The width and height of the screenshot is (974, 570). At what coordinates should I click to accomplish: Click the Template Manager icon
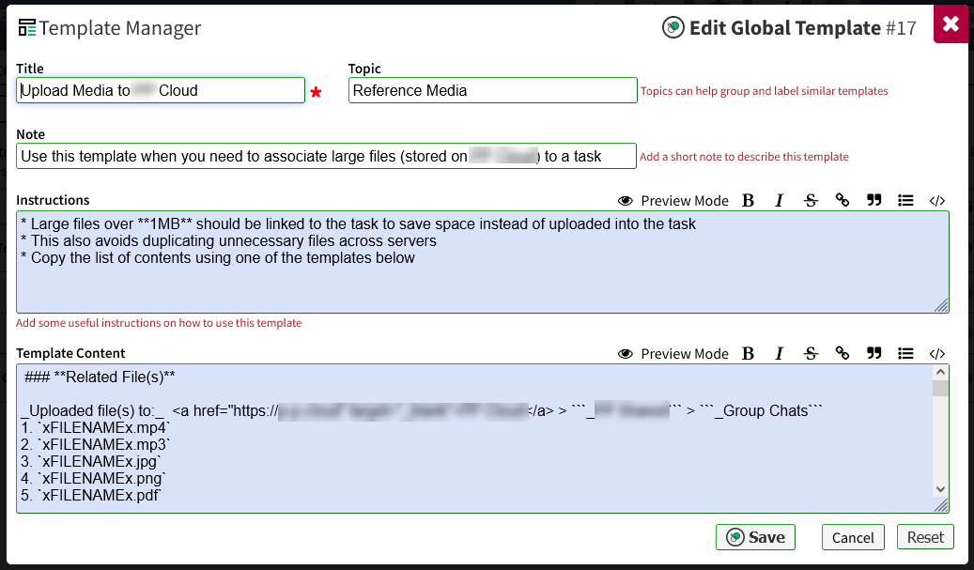tap(25, 27)
